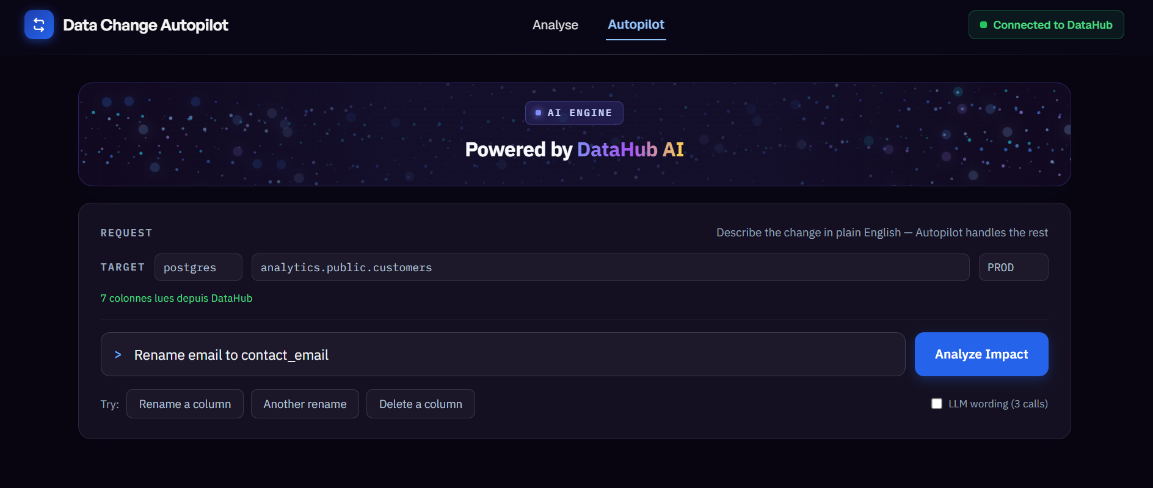
Task: Click the Data Change Autopilot title
Action: [x=145, y=25]
